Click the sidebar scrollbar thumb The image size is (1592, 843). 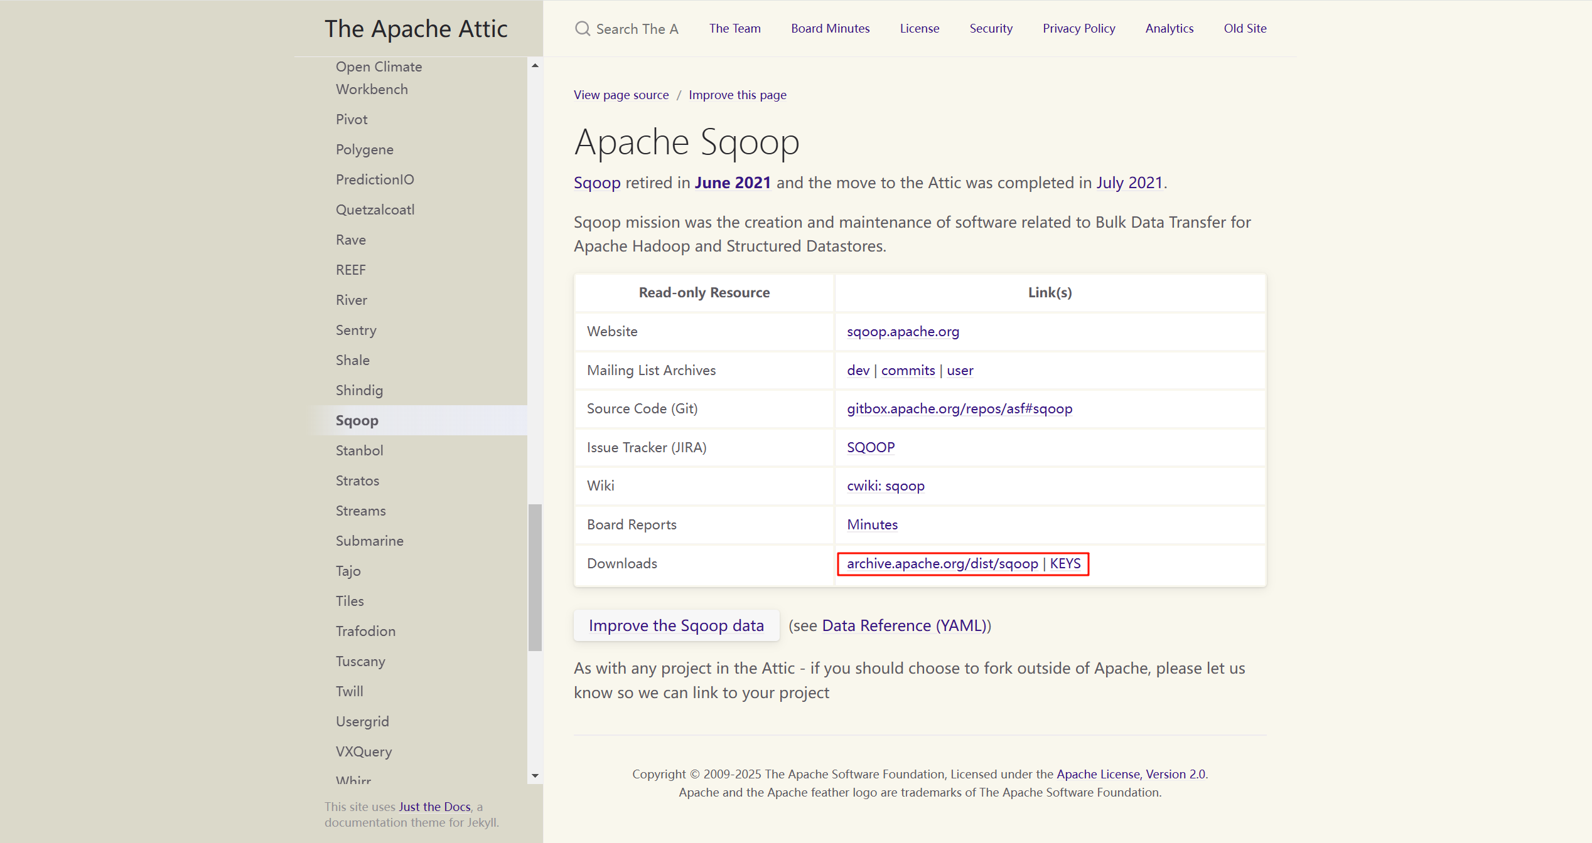pyautogui.click(x=535, y=577)
